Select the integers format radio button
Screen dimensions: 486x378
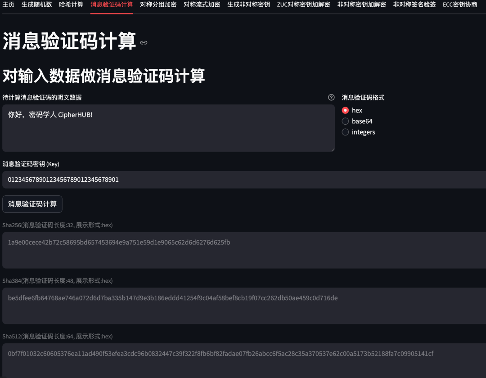coord(346,132)
